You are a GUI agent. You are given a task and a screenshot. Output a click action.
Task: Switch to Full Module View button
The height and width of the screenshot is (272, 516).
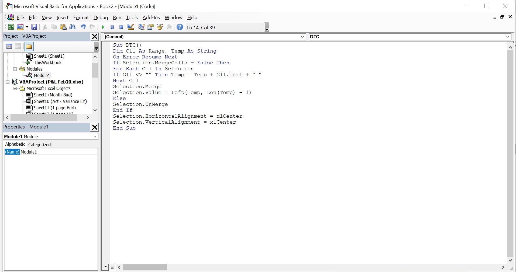[x=112, y=267]
